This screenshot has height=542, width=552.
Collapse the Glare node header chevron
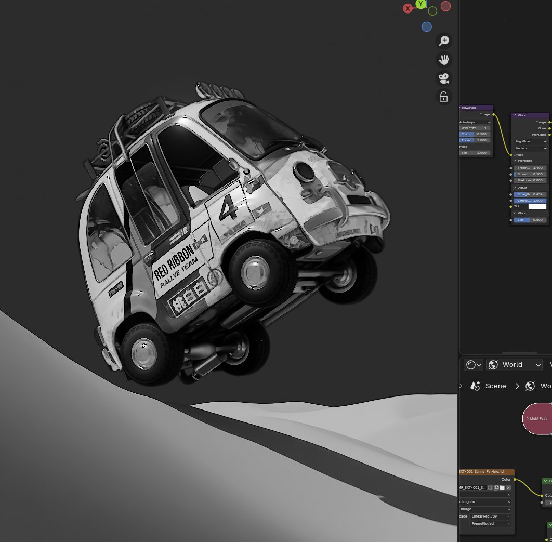(515, 115)
